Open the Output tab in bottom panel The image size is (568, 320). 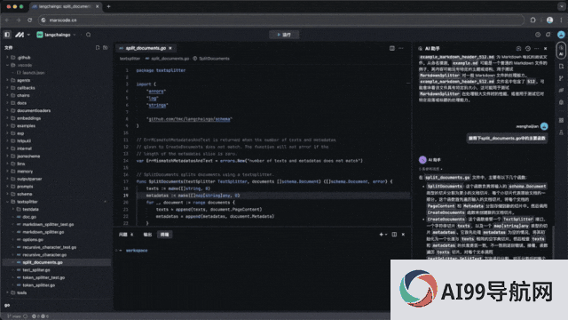[x=147, y=235]
